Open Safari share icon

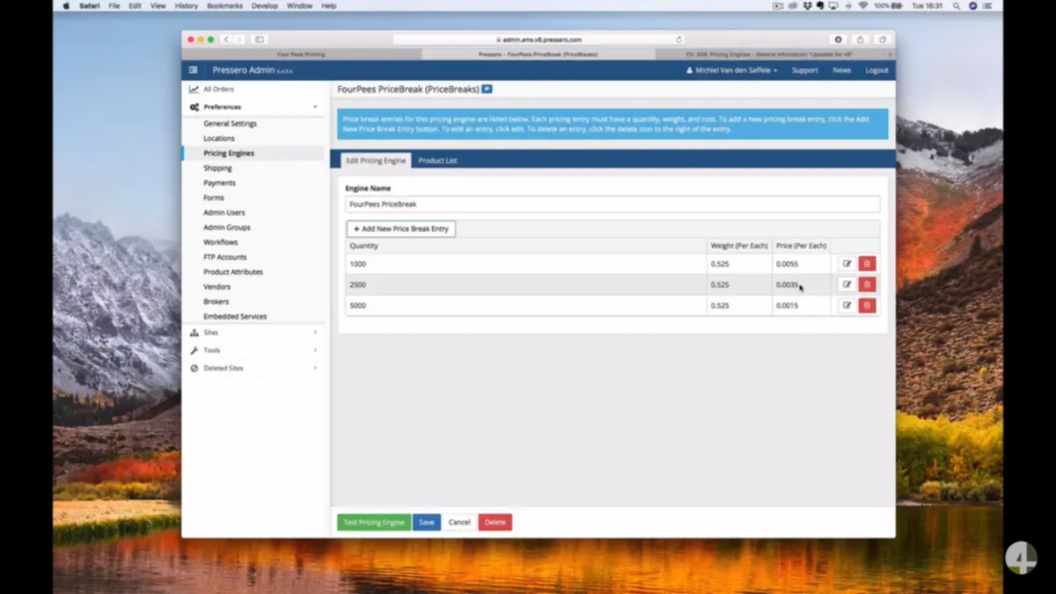[x=860, y=40]
